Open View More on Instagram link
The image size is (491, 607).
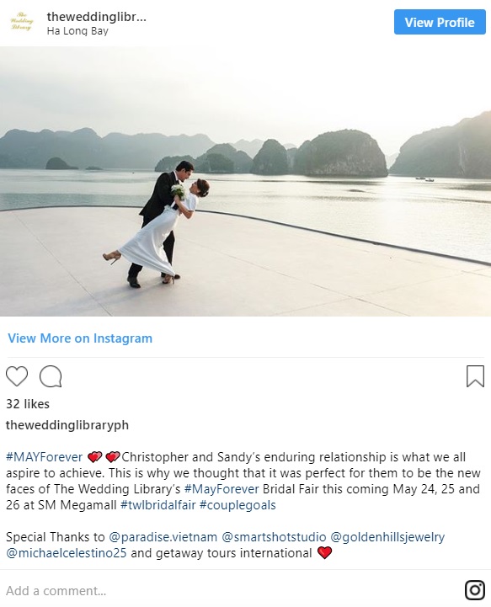coord(80,338)
